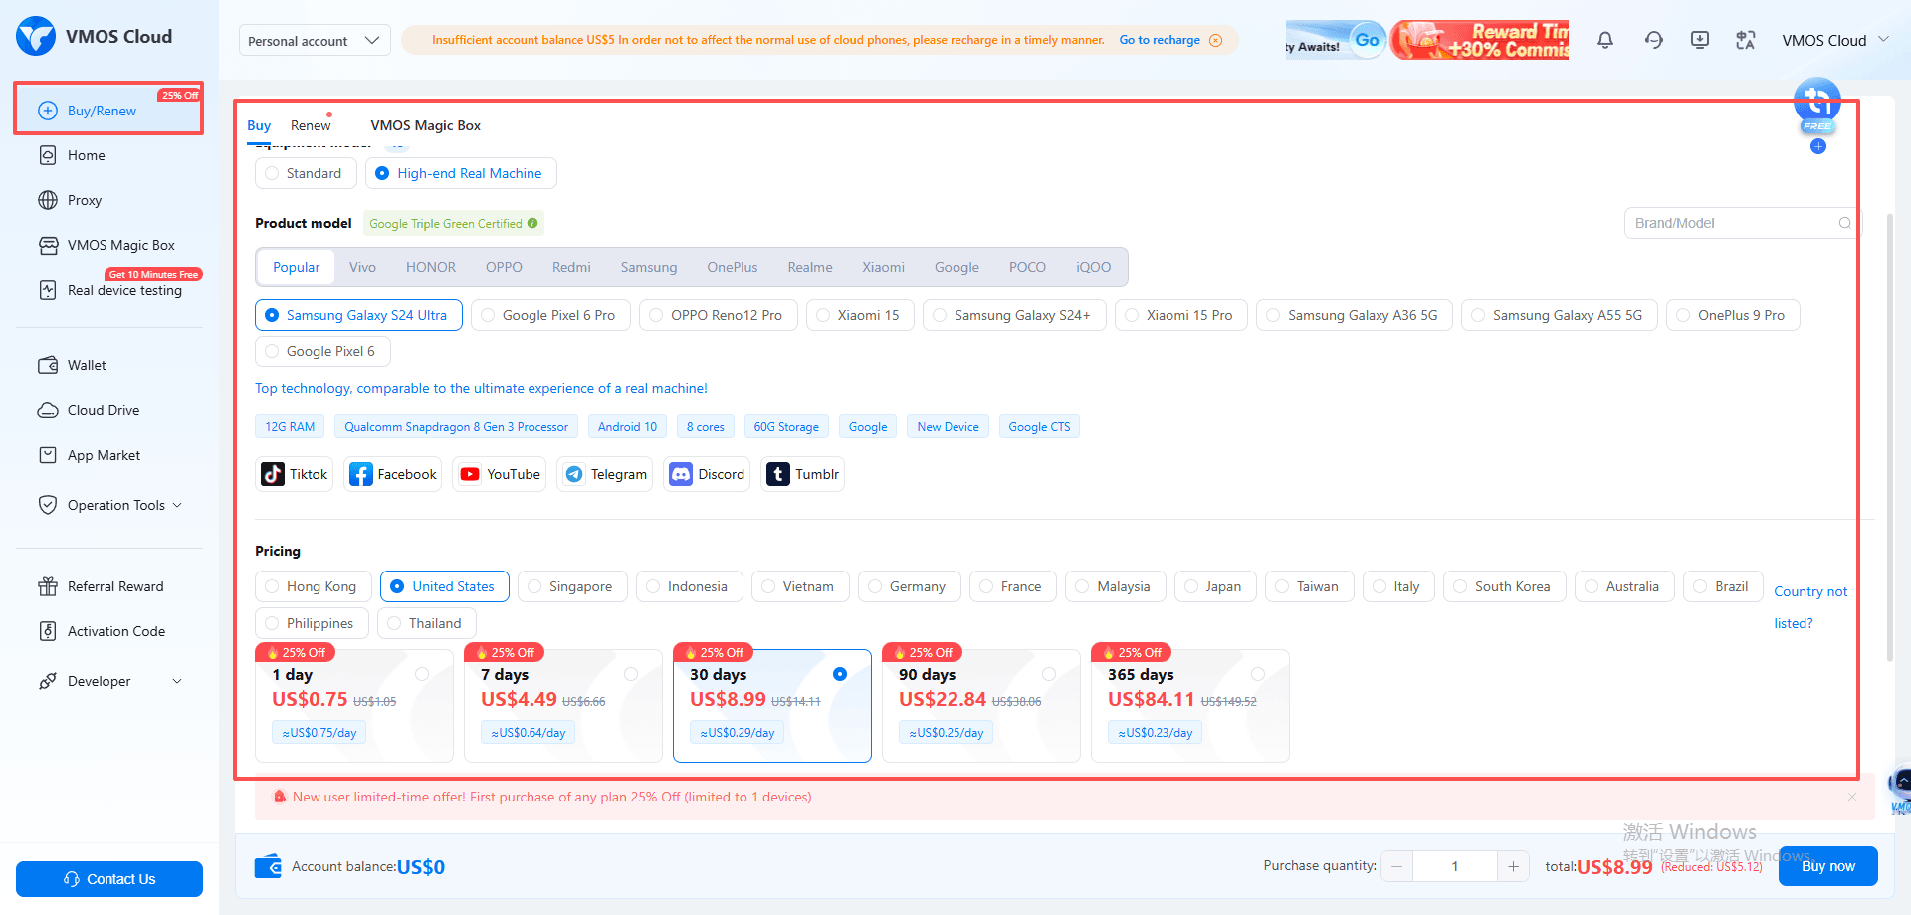Viewport: 1911px width, 915px height.
Task: Choose Singapore as the pricing region
Action: tap(571, 586)
